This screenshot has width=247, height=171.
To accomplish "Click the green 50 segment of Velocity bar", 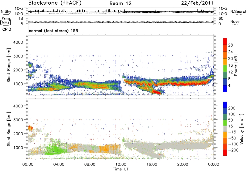I will click(225, 123).
